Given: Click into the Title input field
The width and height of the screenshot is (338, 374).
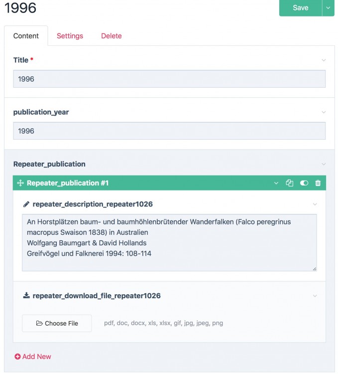Looking at the screenshot, I should point(169,79).
